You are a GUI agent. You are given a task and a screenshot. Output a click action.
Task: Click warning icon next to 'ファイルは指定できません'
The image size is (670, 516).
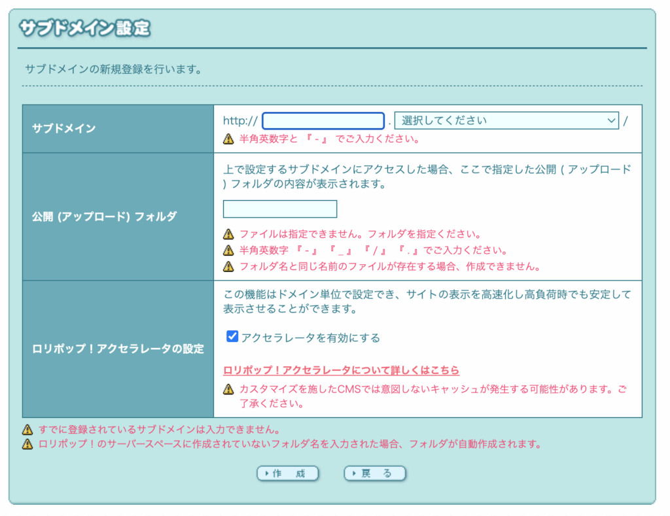(x=228, y=233)
